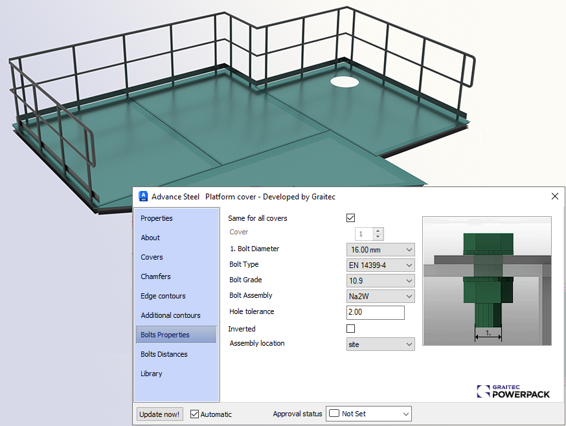The image size is (566, 426).
Task: Switch to the Covers page
Action: point(152,257)
